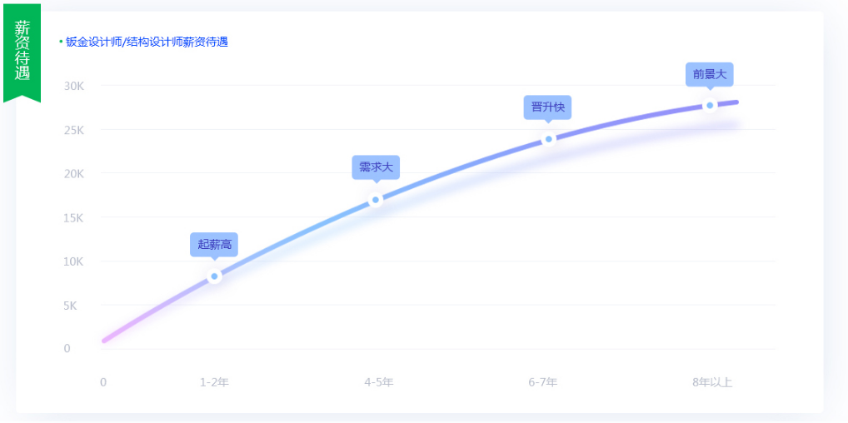This screenshot has height=423, width=848.
Task: Click the 起薪高 tooltip label
Action: [x=214, y=244]
